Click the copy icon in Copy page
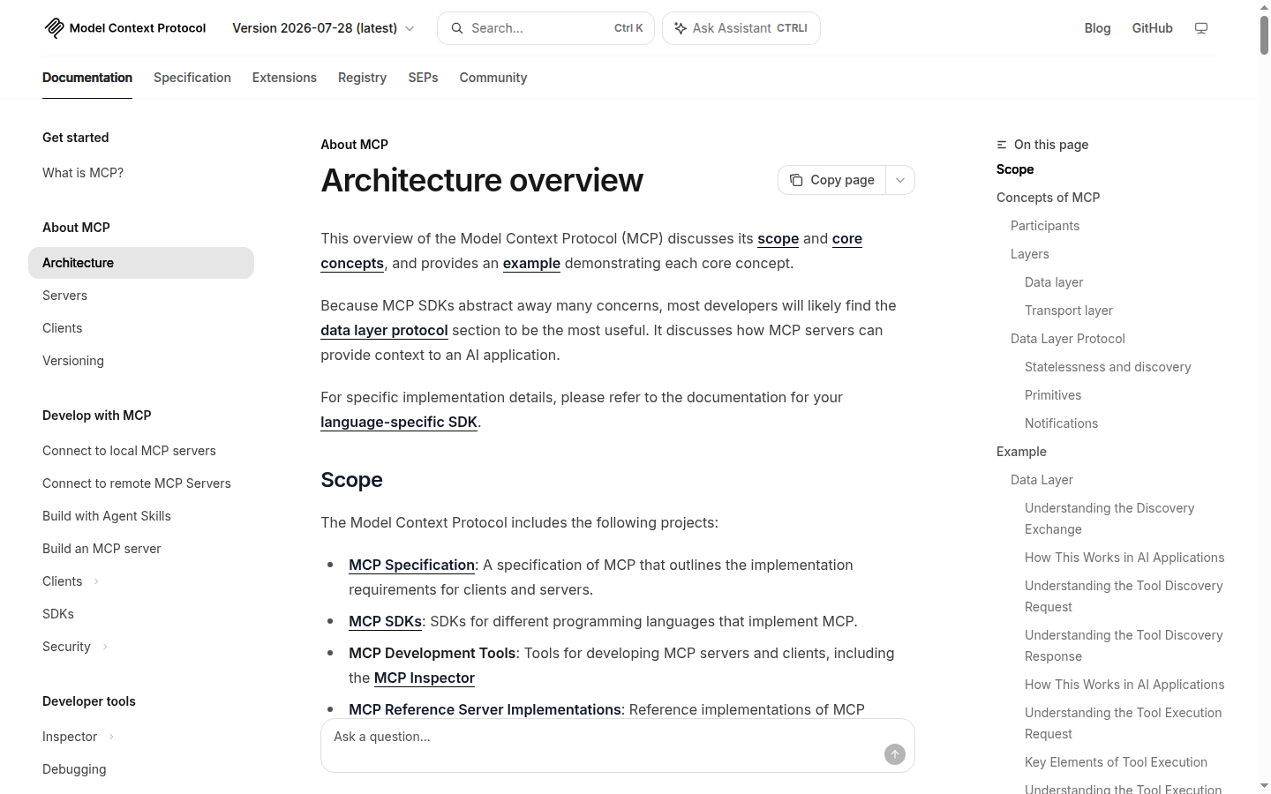 click(796, 180)
